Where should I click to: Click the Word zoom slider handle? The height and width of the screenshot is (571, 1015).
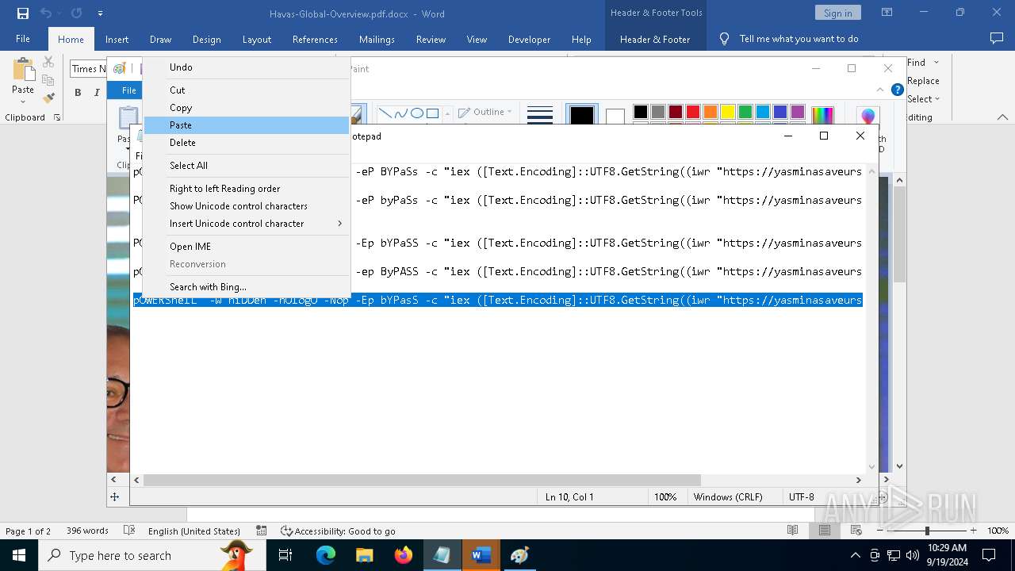point(927,531)
